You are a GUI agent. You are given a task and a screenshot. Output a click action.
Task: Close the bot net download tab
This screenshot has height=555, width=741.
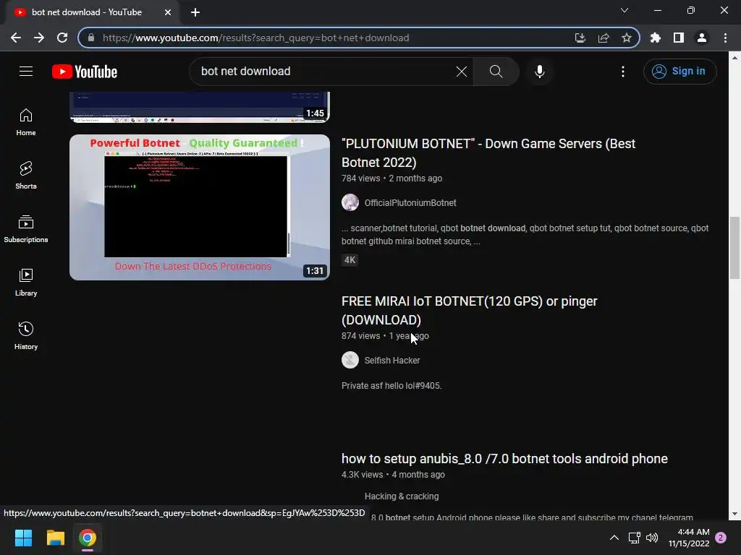coord(168,12)
